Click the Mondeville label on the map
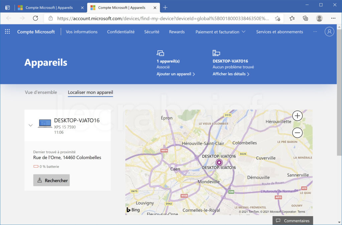Viewport: 342px width, 225px height. point(208,182)
